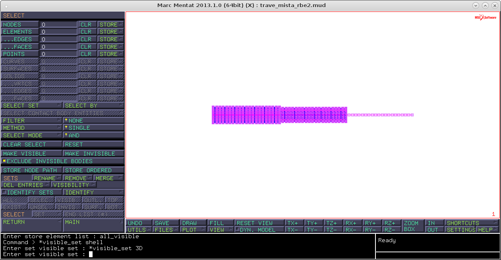Open the SHORTCUTS menu
This screenshot has height=260, width=501.
coord(472,223)
